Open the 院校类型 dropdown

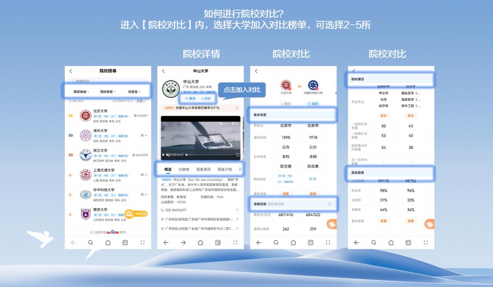pos(107,92)
